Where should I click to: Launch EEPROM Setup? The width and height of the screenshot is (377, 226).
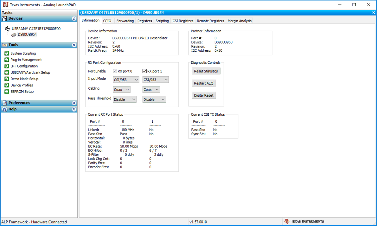(23, 91)
